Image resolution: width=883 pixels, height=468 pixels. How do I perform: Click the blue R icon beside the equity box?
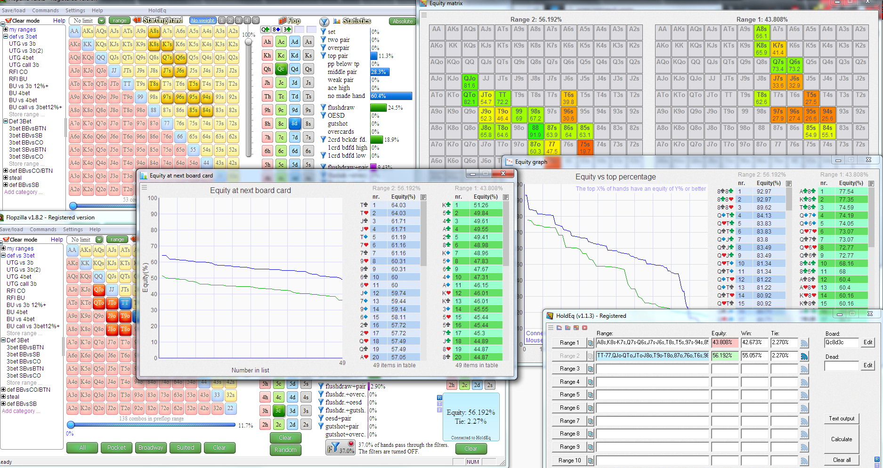click(x=439, y=398)
